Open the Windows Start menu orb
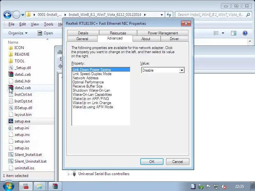Image resolution: width=255 pixels, height=191 pixels. [x=9, y=186]
